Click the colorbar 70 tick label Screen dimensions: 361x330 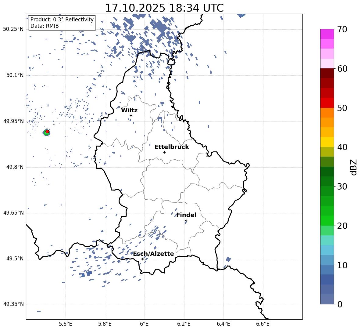coord(342,29)
